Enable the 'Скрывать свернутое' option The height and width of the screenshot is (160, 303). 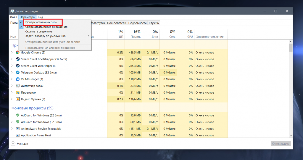39,31
